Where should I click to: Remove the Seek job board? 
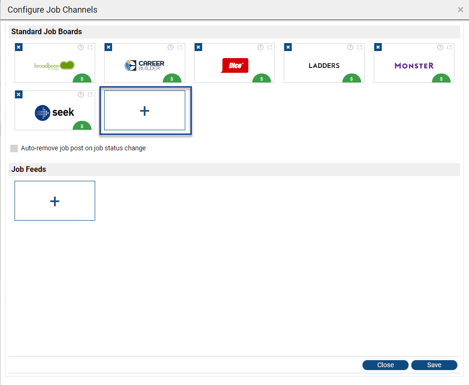pos(19,95)
